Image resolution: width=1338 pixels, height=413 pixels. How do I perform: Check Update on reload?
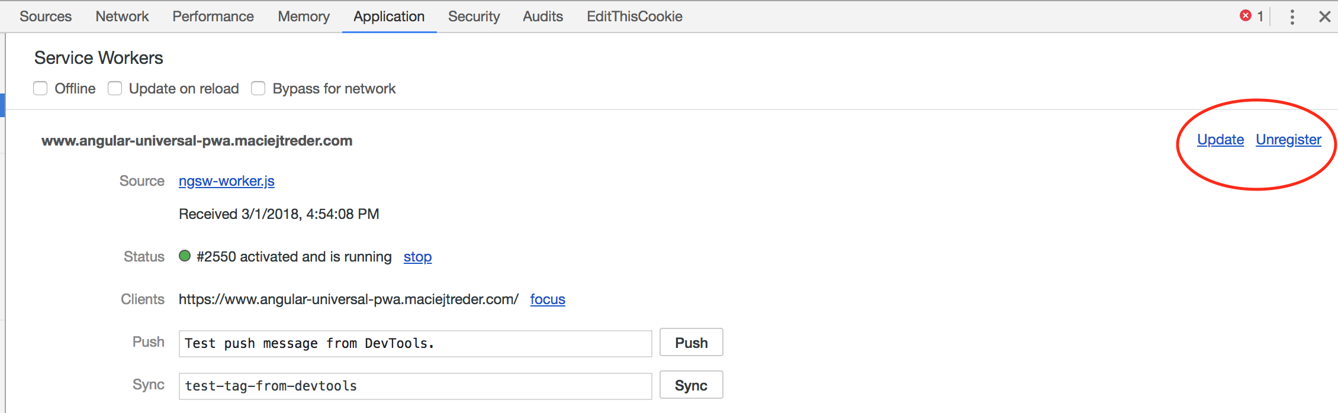click(115, 88)
